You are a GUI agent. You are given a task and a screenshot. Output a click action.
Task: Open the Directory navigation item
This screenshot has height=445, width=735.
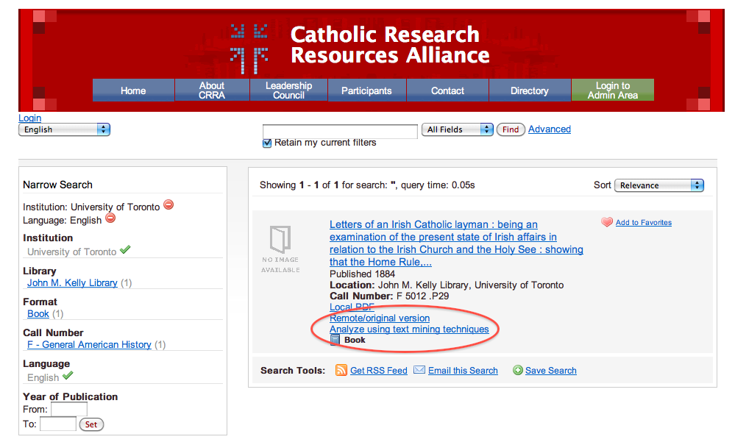point(529,90)
